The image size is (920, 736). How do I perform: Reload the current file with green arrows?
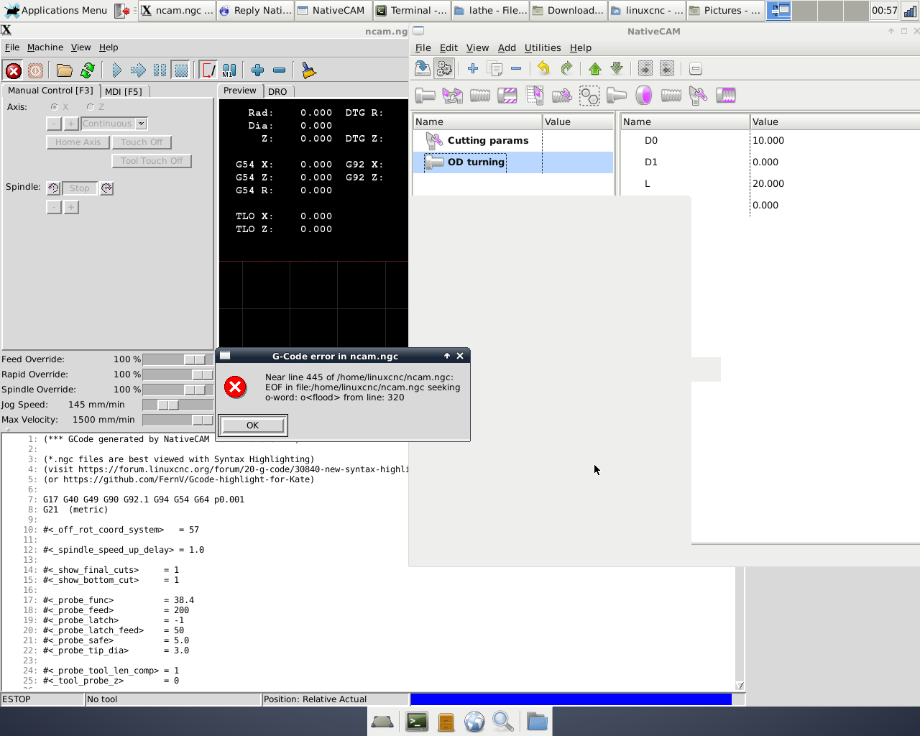pyautogui.click(x=88, y=70)
